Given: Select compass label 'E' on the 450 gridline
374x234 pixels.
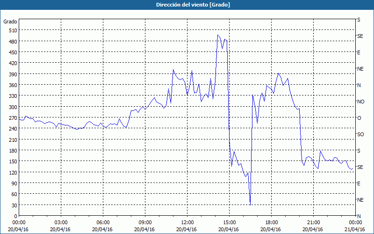Looking at the screenshot, I should [359, 52].
